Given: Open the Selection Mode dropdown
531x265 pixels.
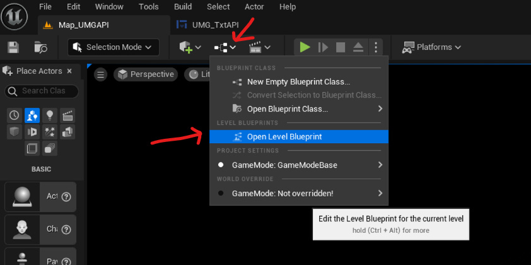Looking at the screenshot, I should (x=114, y=47).
